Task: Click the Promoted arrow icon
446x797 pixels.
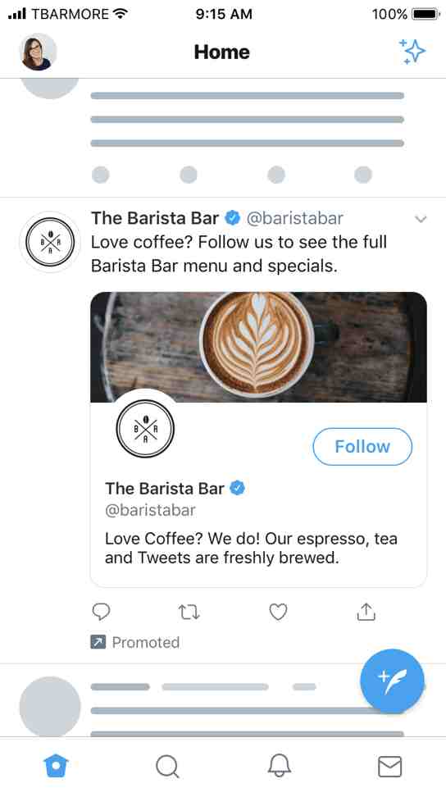Action: [x=98, y=642]
